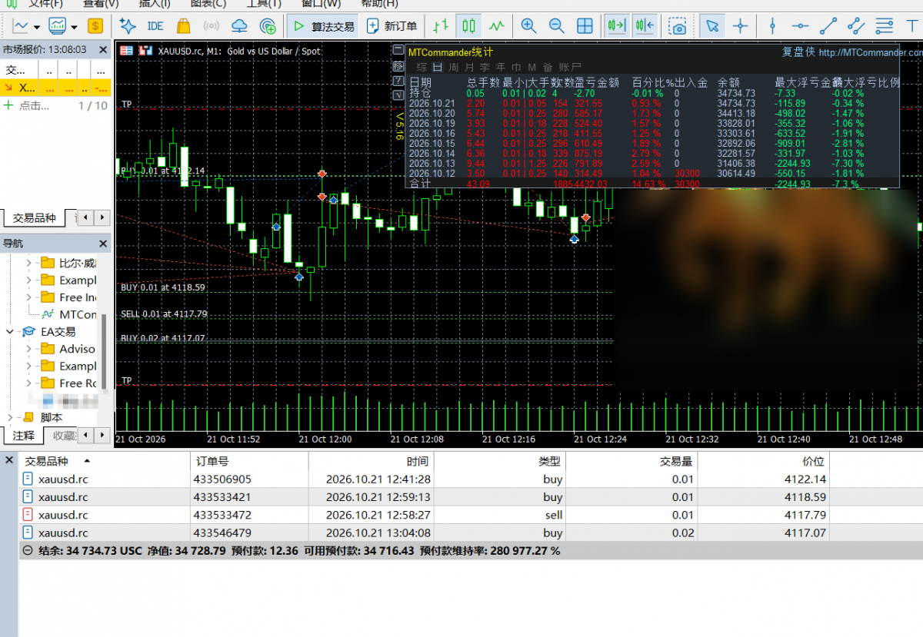Zoom in on the chart
The image size is (923, 637).
pos(528,26)
